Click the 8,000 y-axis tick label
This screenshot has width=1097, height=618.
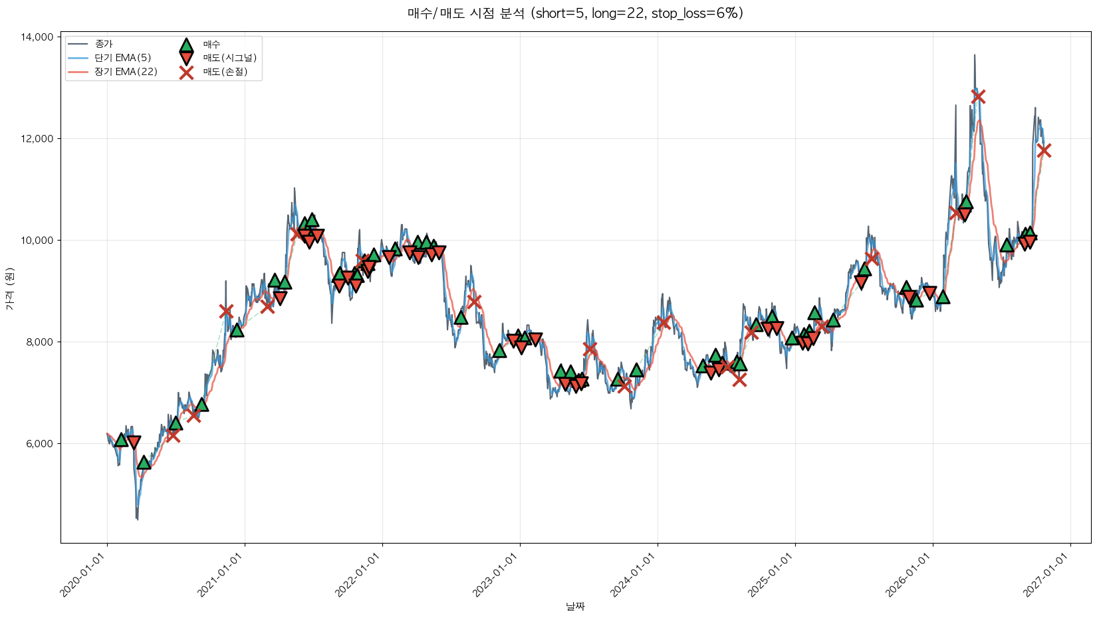(x=41, y=342)
